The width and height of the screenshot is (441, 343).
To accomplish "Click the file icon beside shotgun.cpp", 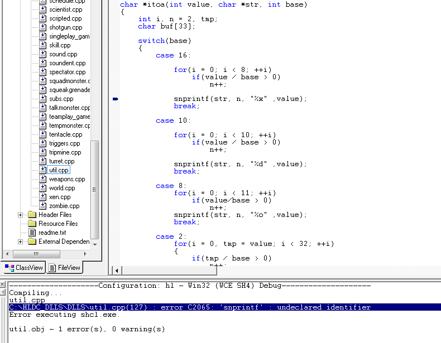I will [x=43, y=27].
